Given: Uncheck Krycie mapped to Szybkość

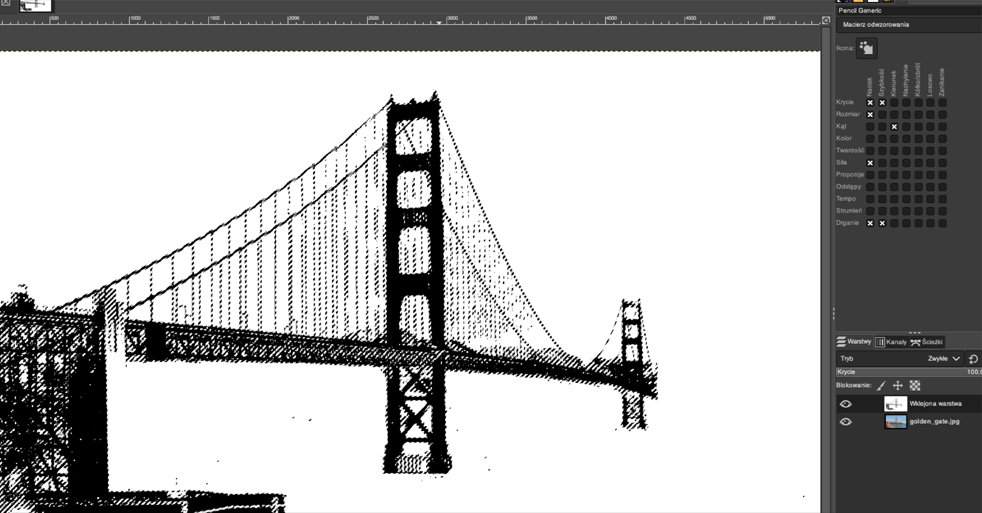Looking at the screenshot, I should pos(882,103).
